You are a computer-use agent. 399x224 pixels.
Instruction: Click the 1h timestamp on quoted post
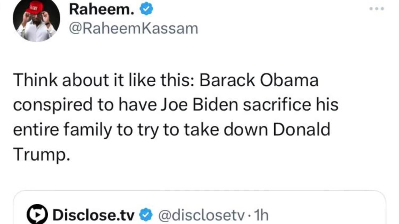click(261, 215)
